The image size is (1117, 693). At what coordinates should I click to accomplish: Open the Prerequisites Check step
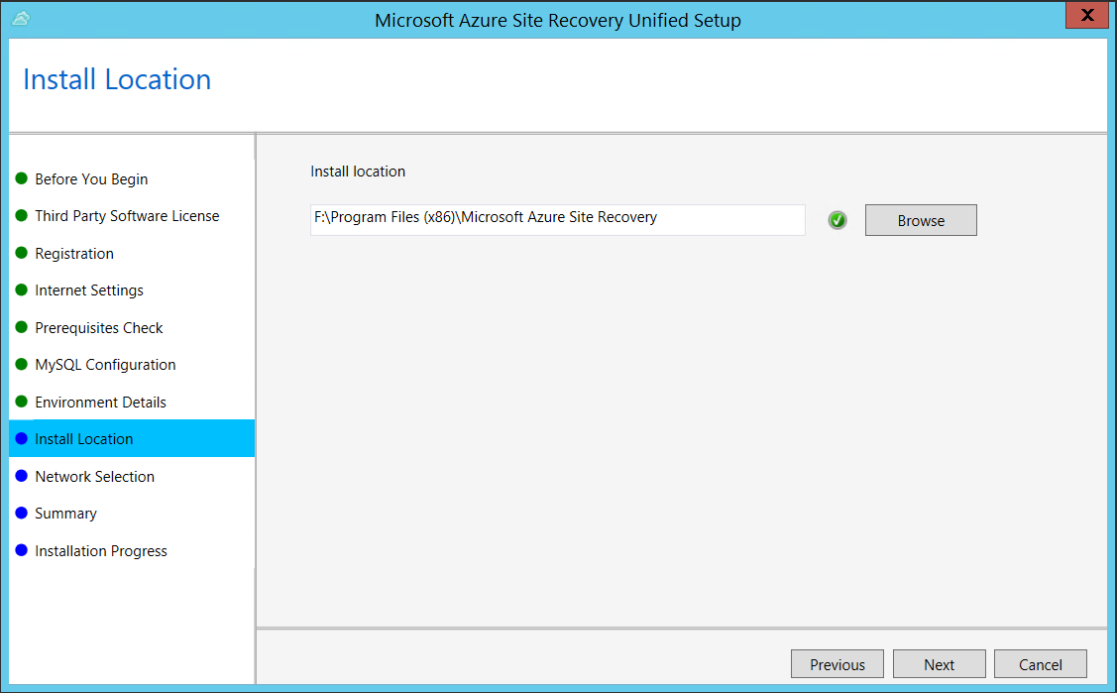(99, 327)
